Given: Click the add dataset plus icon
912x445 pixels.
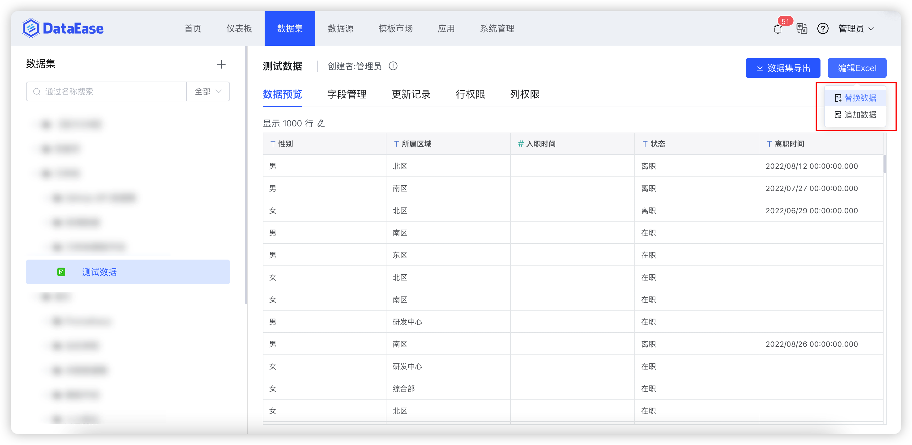Looking at the screenshot, I should pyautogui.click(x=221, y=64).
